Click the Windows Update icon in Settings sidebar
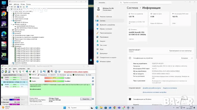Image resolution: width=197 pixels, height=110 pixels. pyautogui.click(x=97, y=61)
